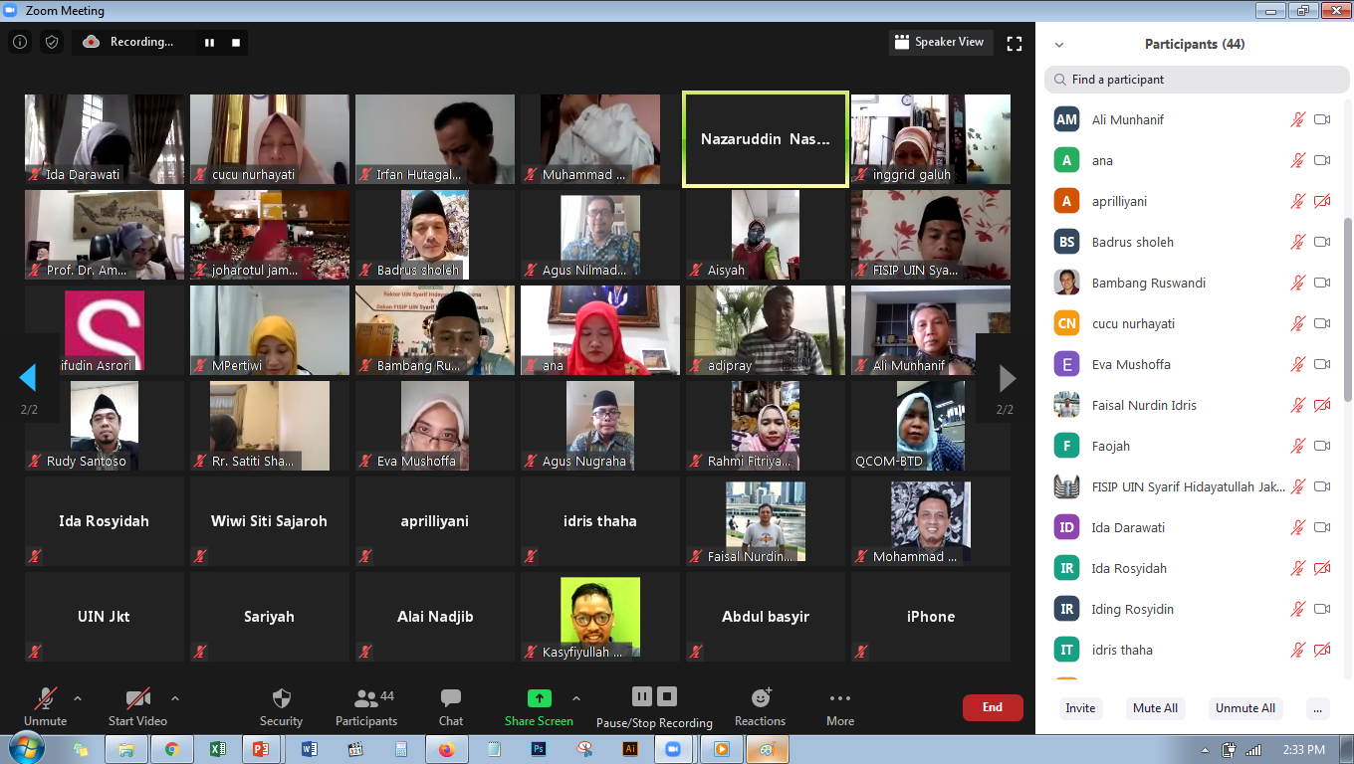Select Ali Munhanif in the participants list
1354x764 pixels.
[1128, 119]
